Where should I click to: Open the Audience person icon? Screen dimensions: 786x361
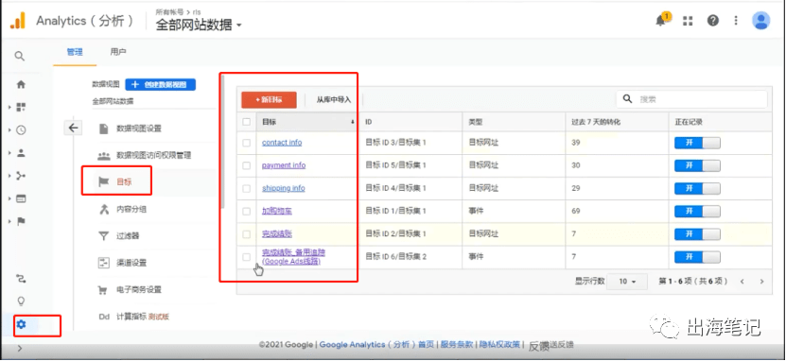21,153
